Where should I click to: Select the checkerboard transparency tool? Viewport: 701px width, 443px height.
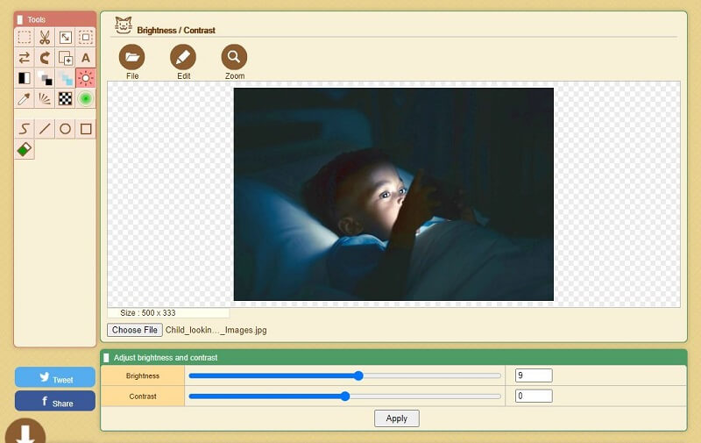click(x=65, y=99)
